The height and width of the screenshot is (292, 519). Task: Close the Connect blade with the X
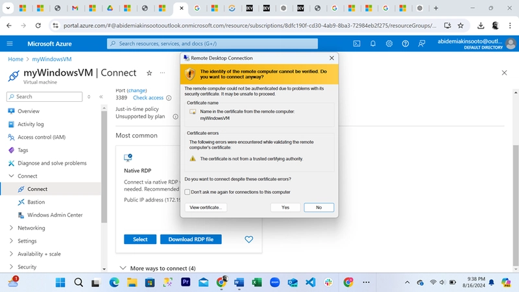coord(504,73)
